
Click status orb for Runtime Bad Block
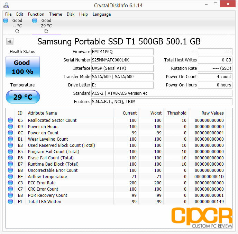10,164
